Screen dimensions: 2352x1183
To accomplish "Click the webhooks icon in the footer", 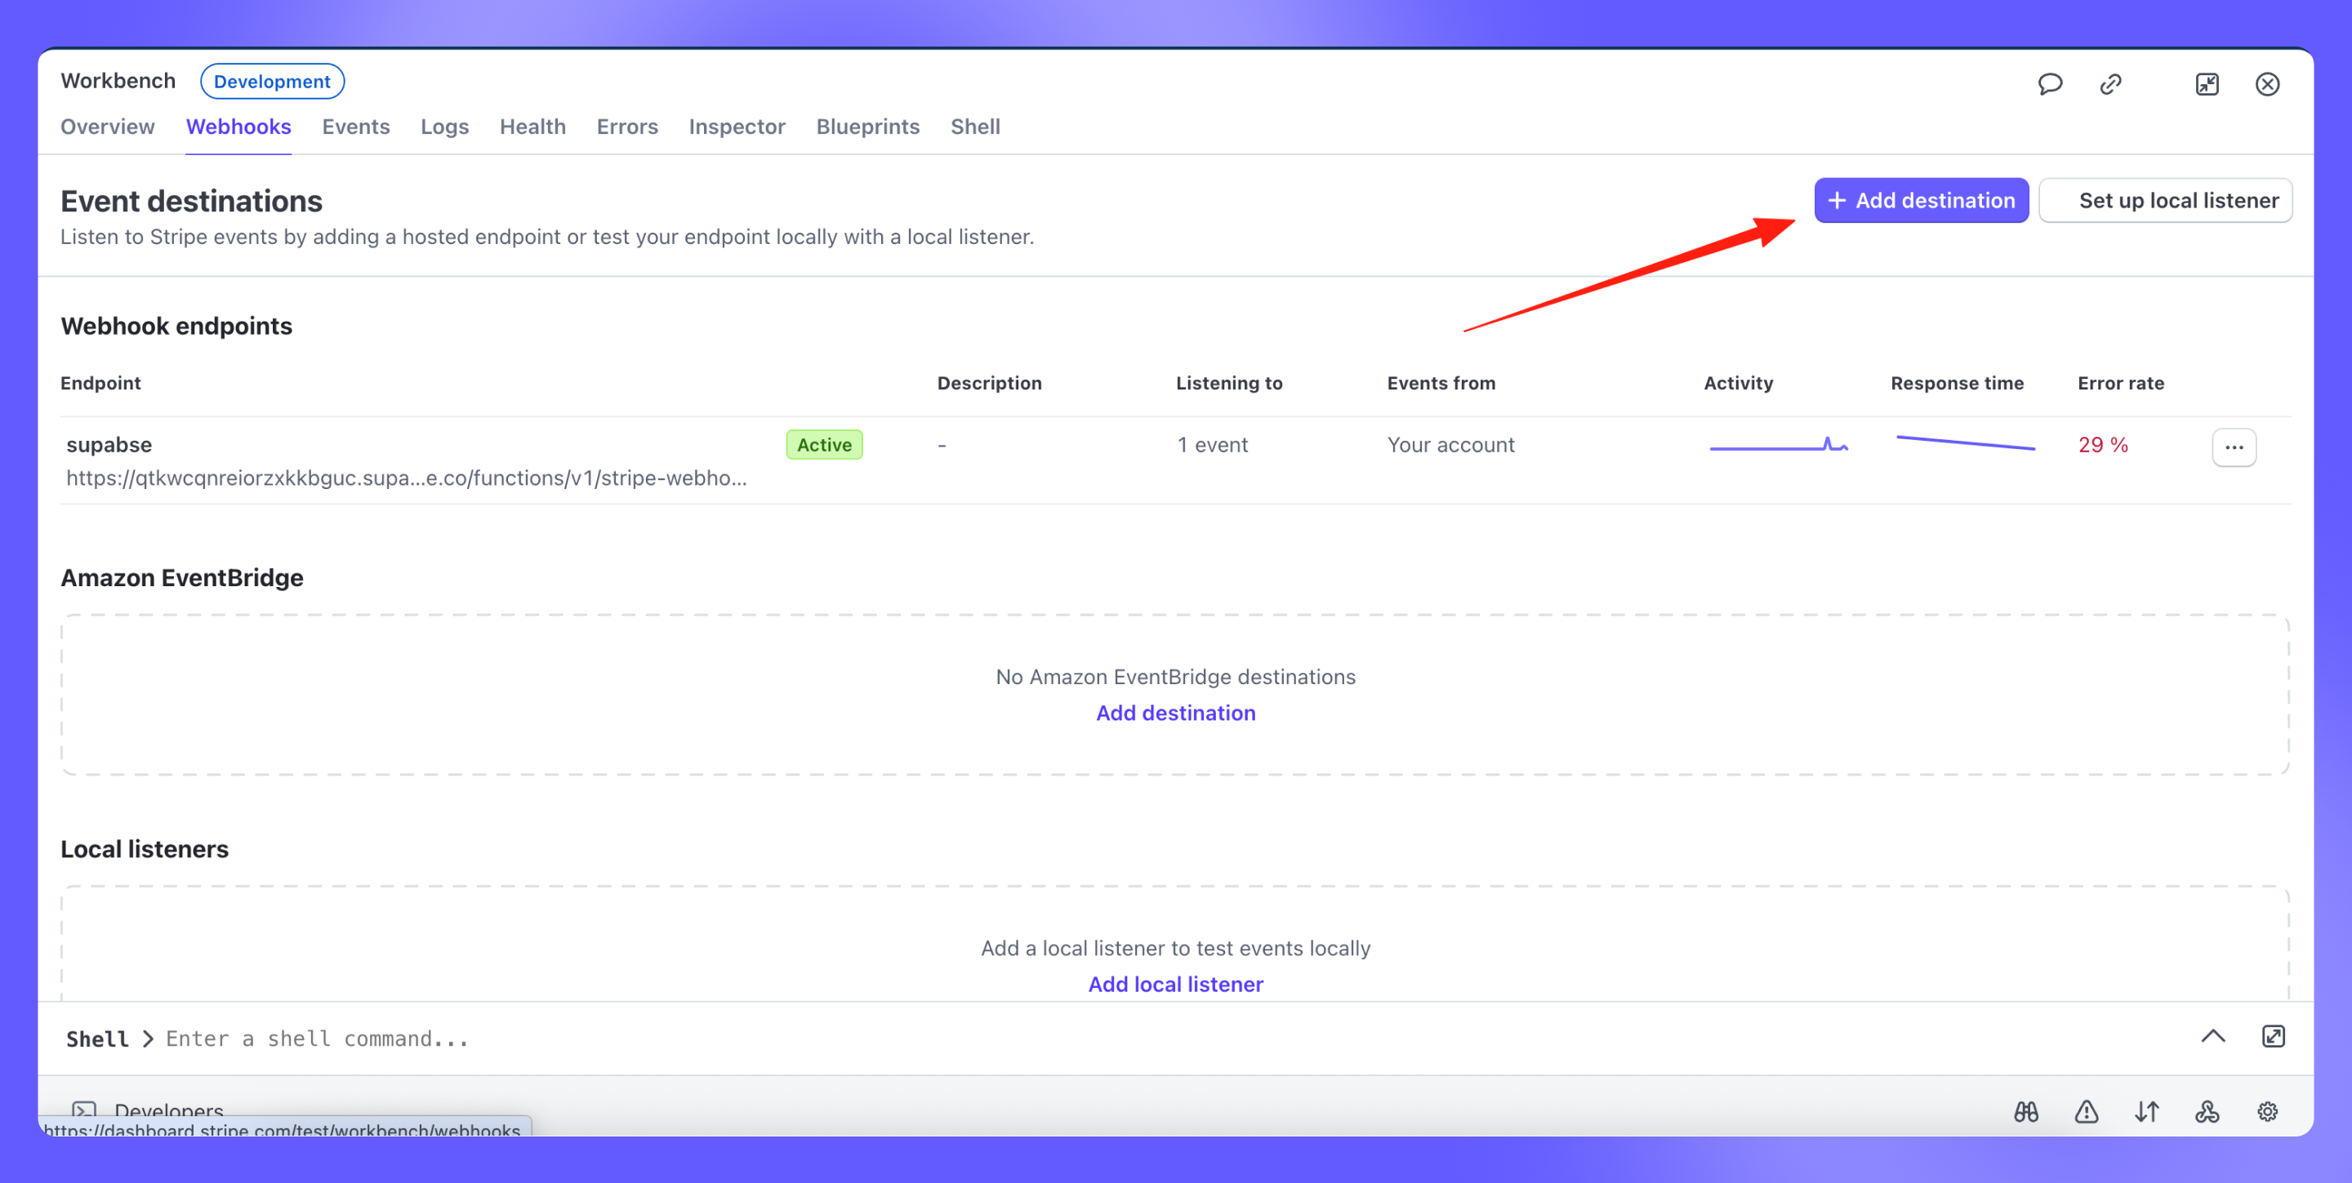I will pyautogui.click(x=2207, y=1111).
